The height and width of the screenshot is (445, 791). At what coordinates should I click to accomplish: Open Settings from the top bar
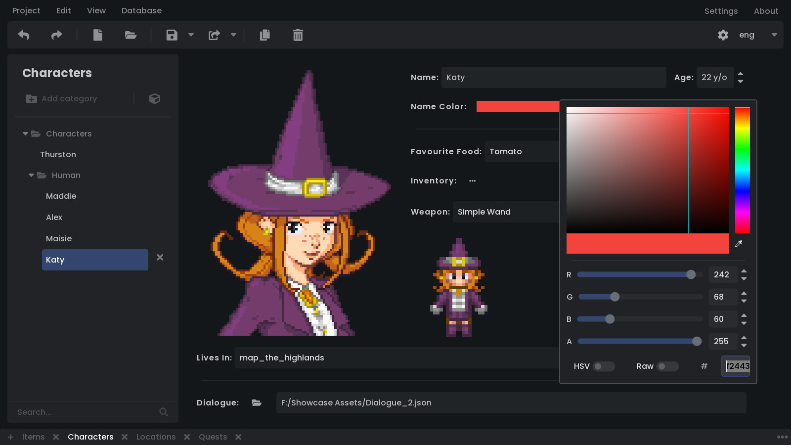click(x=721, y=10)
